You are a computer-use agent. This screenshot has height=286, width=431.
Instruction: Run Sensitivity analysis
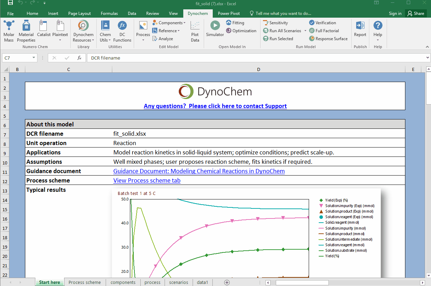pos(275,23)
